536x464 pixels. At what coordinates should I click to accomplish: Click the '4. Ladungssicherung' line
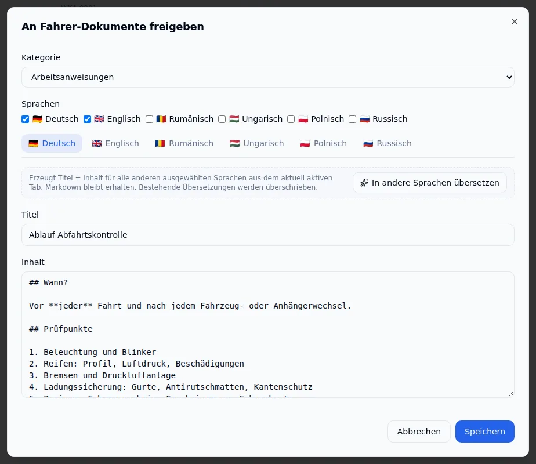(x=171, y=387)
